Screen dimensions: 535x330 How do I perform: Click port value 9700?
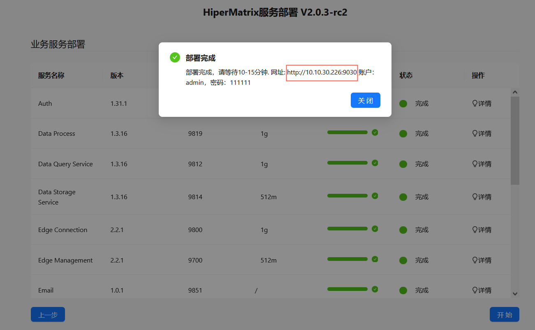[x=195, y=260]
